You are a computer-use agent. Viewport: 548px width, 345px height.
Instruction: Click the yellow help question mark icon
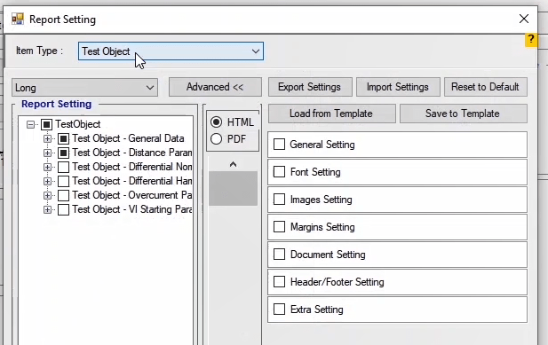(531, 39)
